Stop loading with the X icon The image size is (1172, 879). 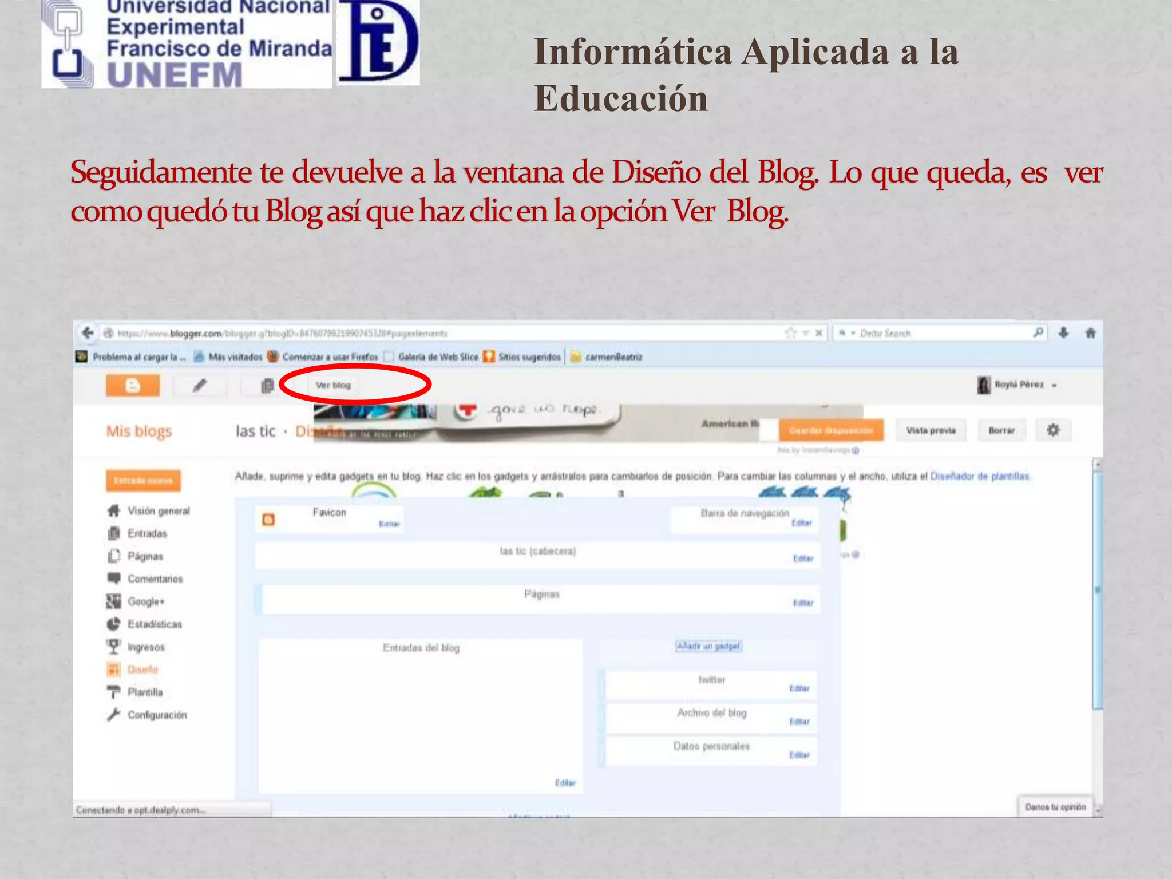pyautogui.click(x=819, y=333)
